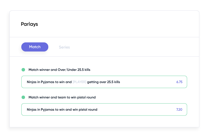Click the Parlays panel title

click(30, 24)
